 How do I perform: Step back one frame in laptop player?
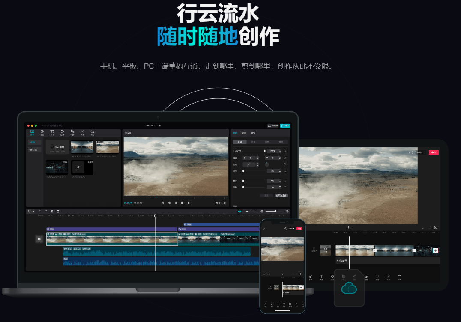click(169, 203)
